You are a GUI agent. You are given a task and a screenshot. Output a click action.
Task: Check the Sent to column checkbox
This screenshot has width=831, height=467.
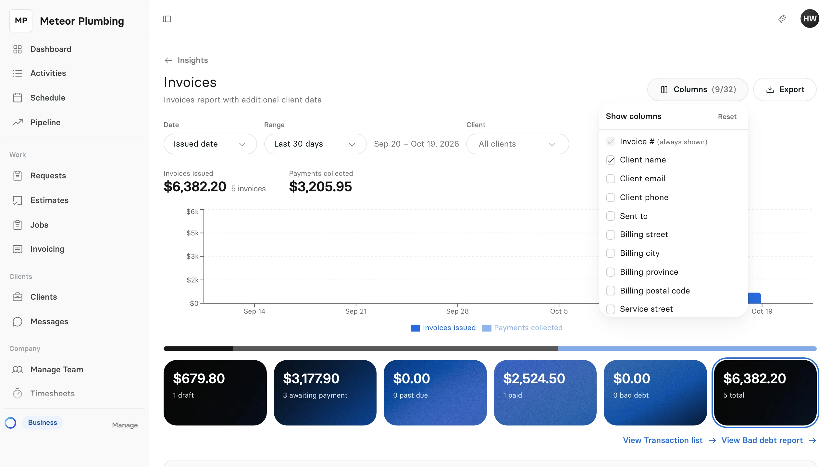pyautogui.click(x=611, y=216)
